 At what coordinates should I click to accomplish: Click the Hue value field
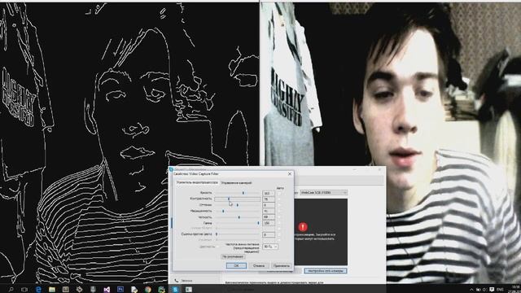pos(269,205)
